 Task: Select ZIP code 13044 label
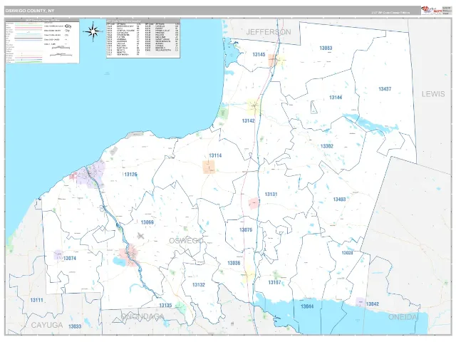(307, 306)
